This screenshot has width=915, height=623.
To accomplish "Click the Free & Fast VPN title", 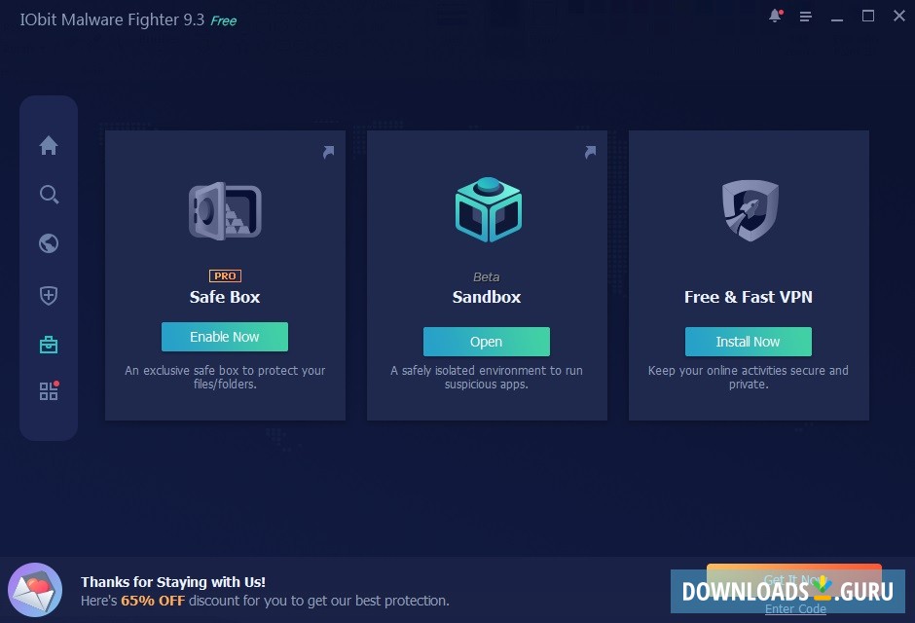I will pos(749,297).
